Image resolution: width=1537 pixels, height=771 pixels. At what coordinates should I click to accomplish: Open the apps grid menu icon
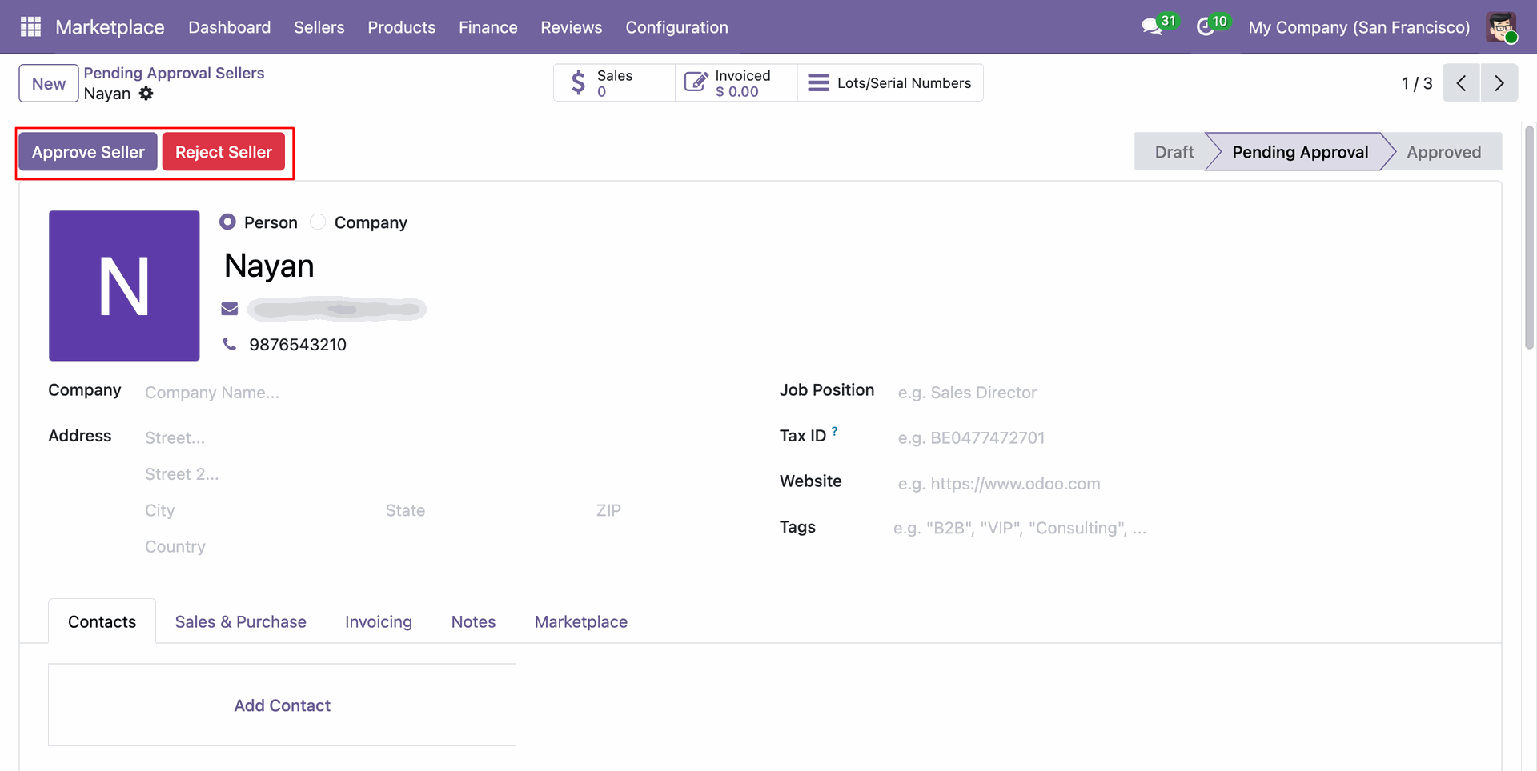click(x=30, y=27)
